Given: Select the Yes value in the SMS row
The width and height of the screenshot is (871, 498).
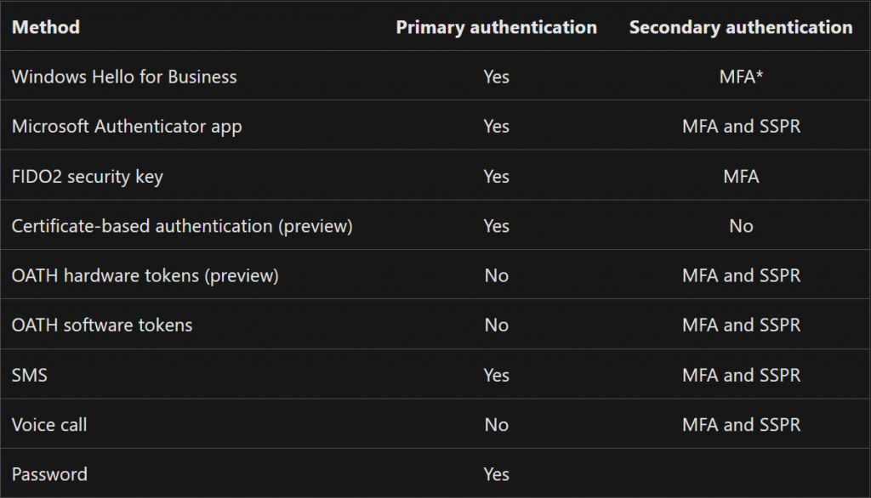Looking at the screenshot, I should tap(496, 376).
